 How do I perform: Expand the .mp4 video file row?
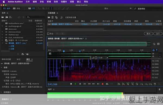(x=2, y=40)
